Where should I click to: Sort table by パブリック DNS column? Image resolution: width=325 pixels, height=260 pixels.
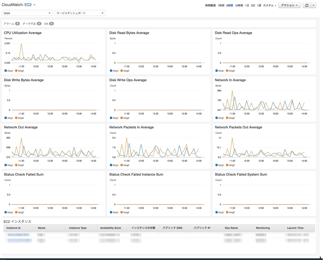[175, 228]
